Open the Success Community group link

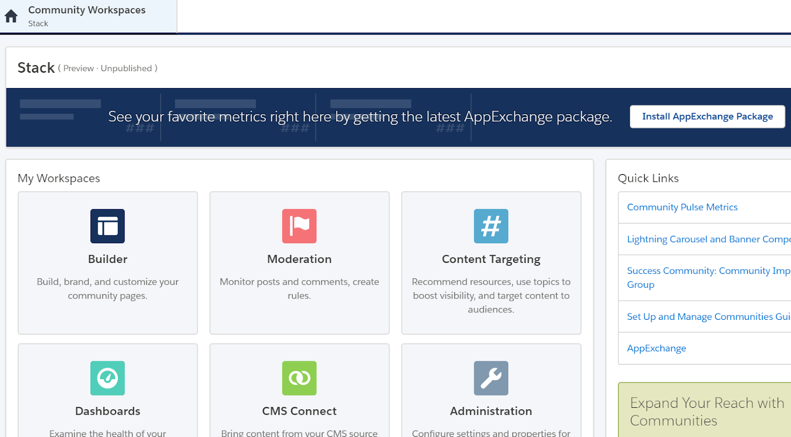pyautogui.click(x=709, y=277)
